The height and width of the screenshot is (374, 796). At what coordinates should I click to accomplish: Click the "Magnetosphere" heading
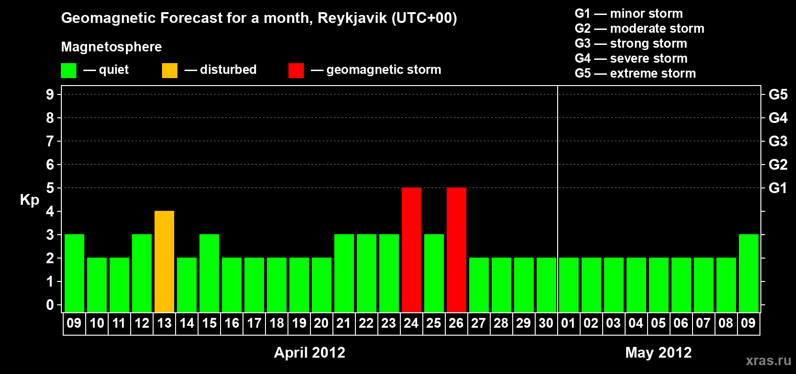point(111,47)
